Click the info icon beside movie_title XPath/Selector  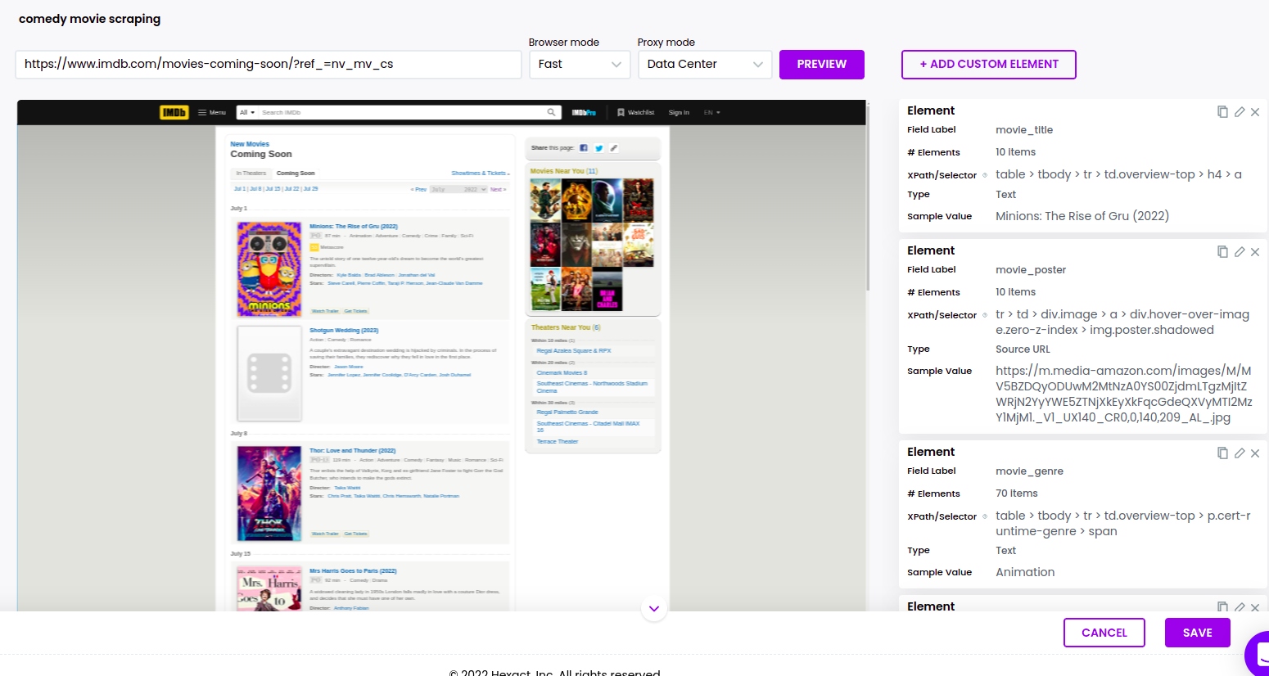pyautogui.click(x=985, y=175)
